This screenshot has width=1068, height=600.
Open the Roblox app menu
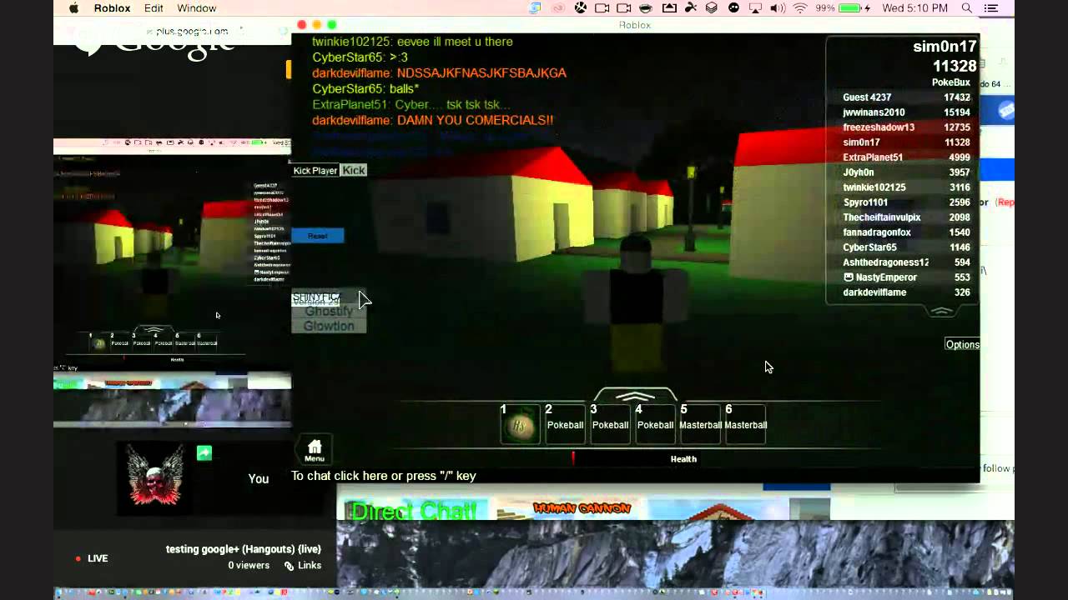[x=112, y=8]
